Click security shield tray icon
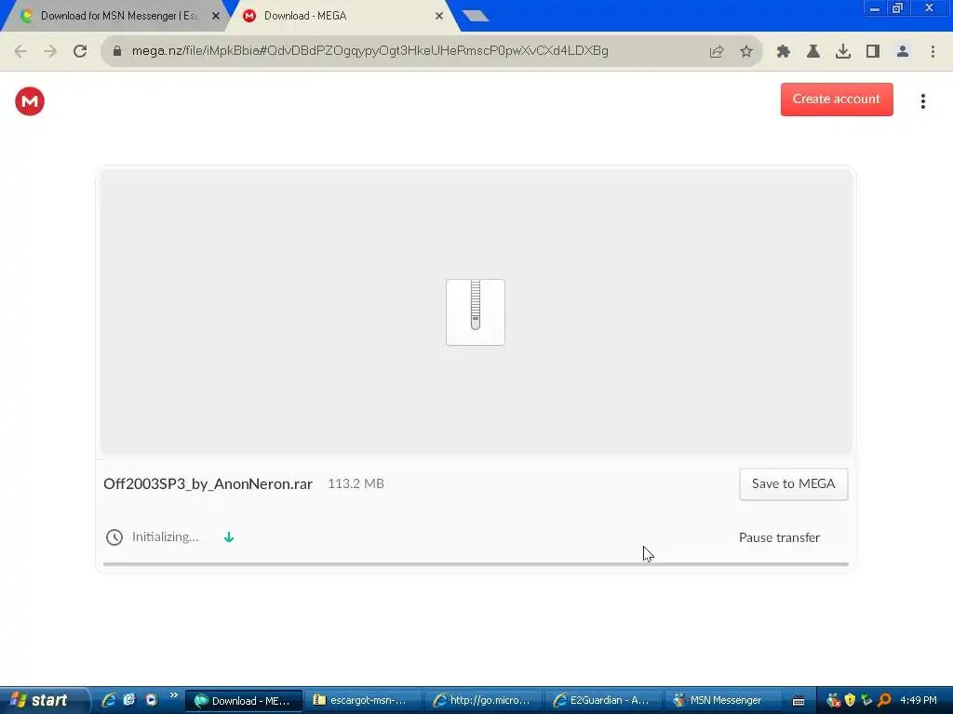The image size is (953, 714). 851,700
